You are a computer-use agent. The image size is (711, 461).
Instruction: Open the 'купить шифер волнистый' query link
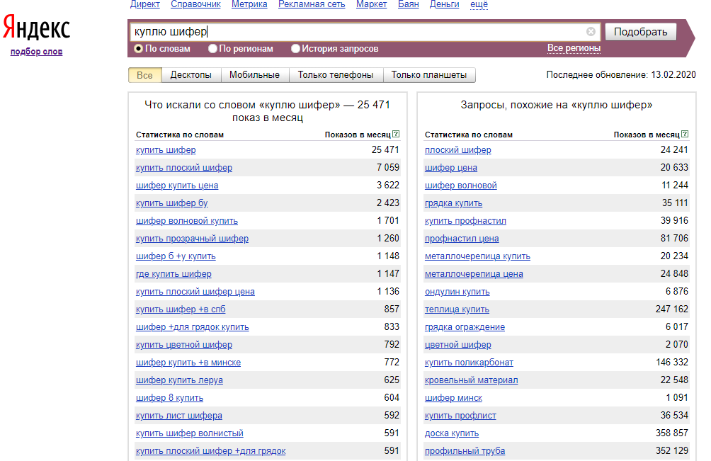190,433
